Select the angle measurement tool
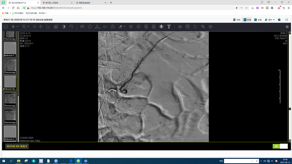The width and height of the screenshot is (292, 164). click(97, 27)
